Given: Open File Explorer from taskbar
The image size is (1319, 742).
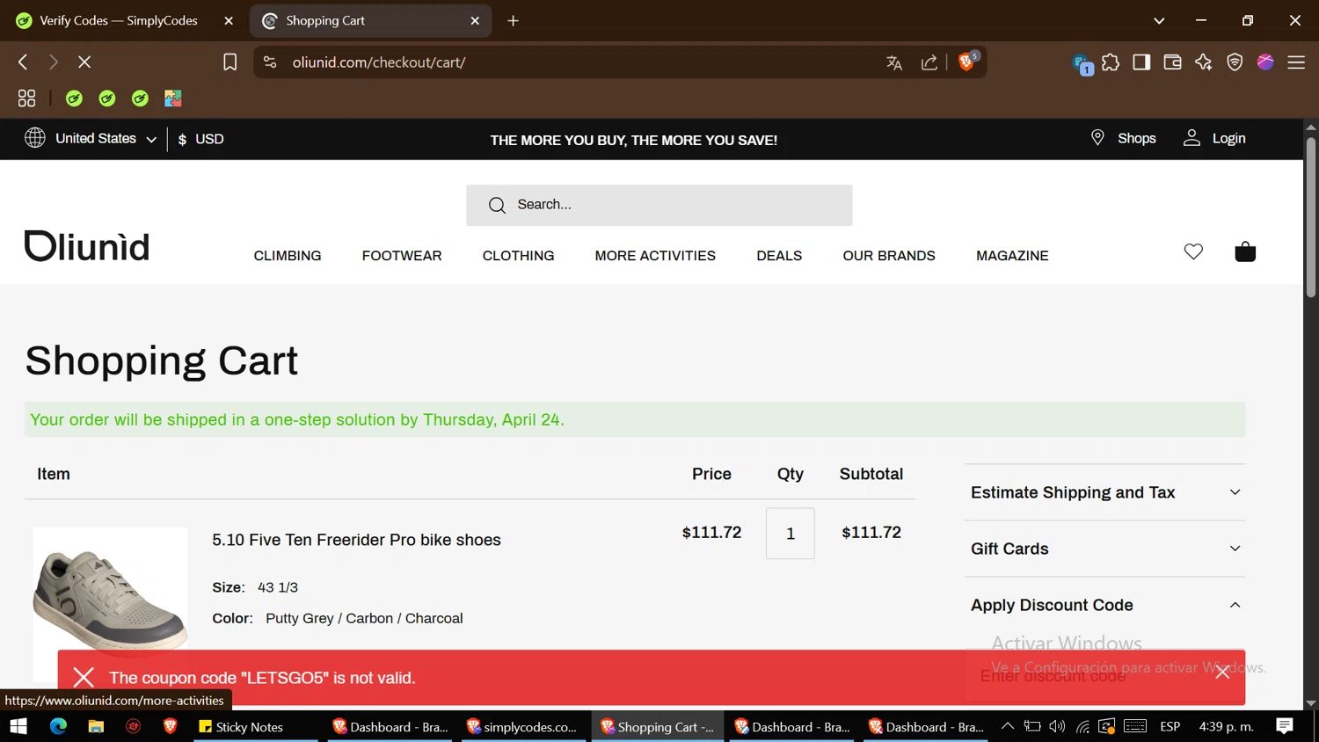Looking at the screenshot, I should (96, 726).
